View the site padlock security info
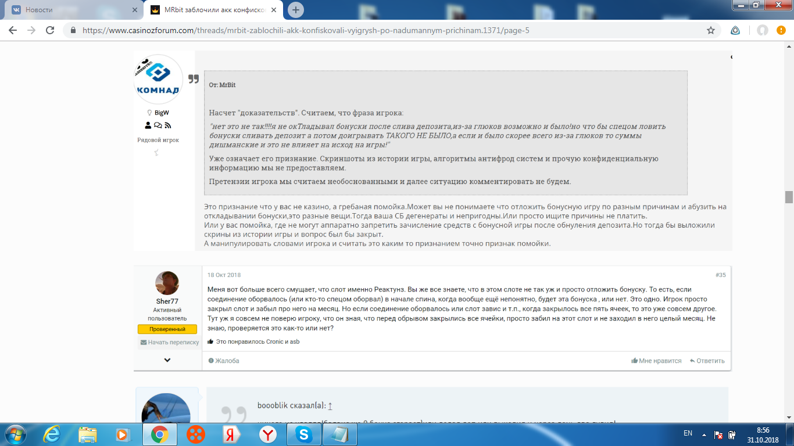Screen dimensions: 794x446 [x=73, y=30]
